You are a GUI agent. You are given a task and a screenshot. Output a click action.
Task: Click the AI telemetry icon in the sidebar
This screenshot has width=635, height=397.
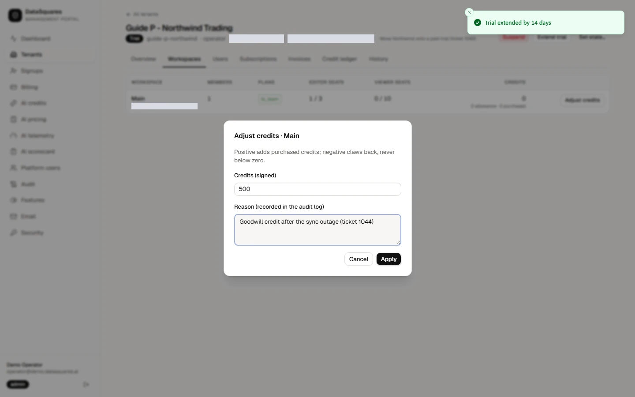tap(14, 136)
